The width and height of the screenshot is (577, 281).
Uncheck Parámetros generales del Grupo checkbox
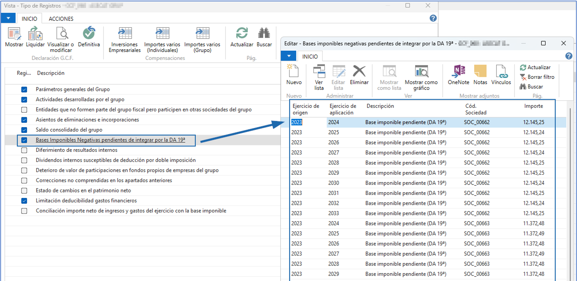(x=24, y=90)
